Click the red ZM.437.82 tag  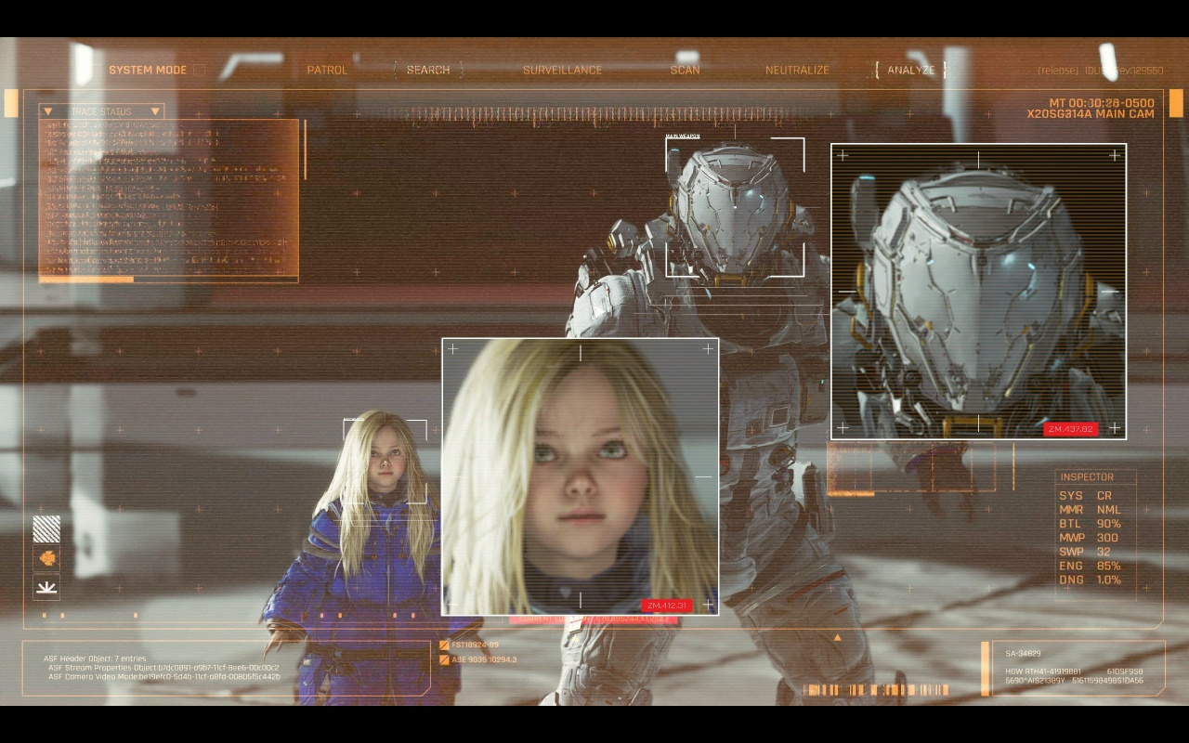click(x=1072, y=429)
